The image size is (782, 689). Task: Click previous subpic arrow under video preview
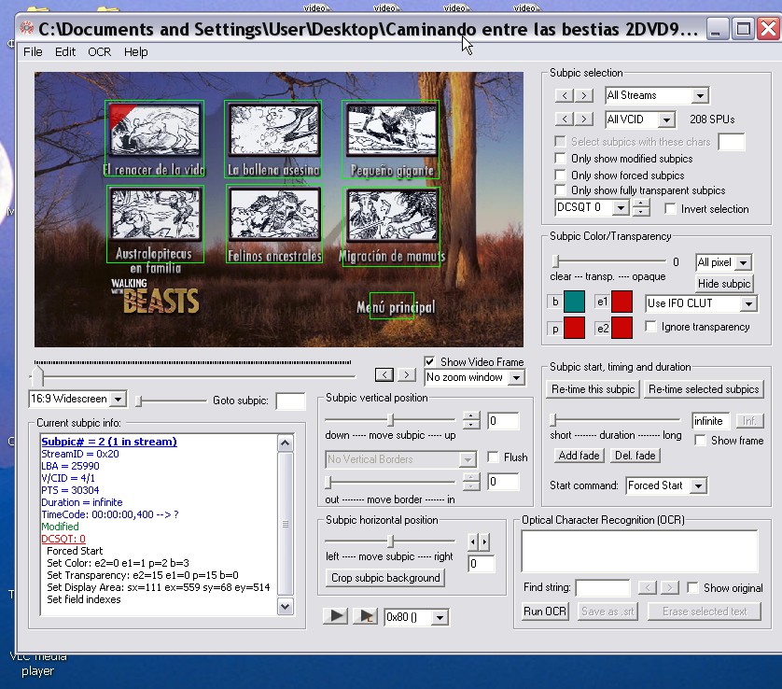coord(384,375)
